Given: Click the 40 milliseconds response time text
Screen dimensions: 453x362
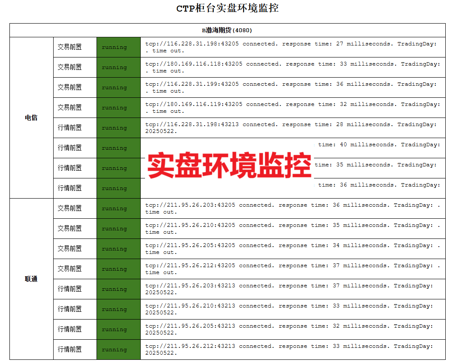Looking at the screenshot, I should (365, 145).
